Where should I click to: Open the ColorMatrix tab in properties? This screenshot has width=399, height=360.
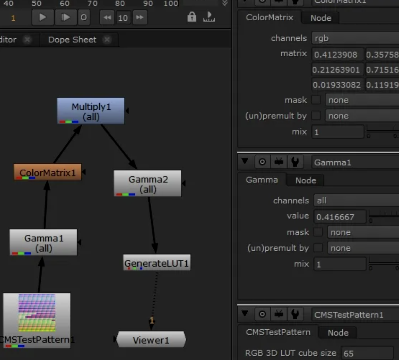pos(269,17)
